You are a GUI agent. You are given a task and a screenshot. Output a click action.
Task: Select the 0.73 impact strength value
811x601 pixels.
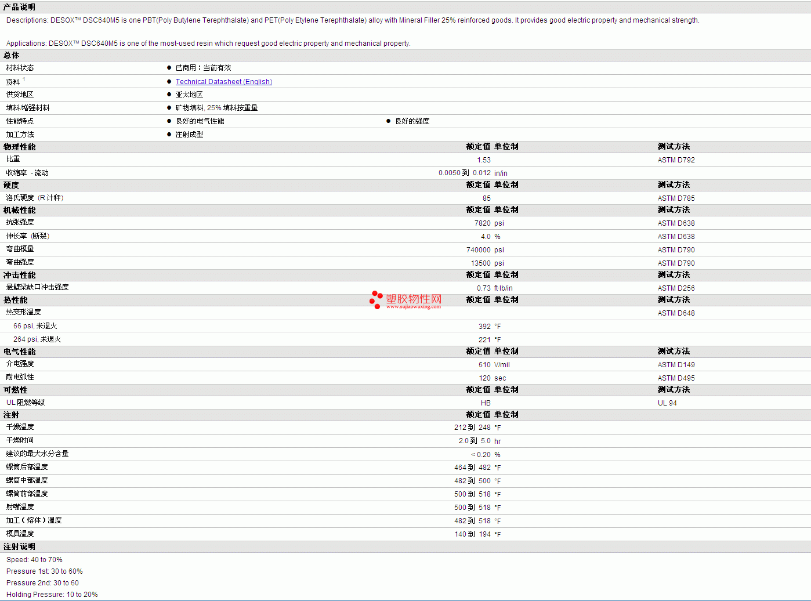[484, 288]
